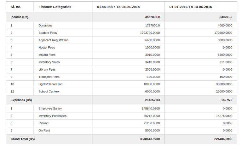Click the Library Fees category
Screen dimensions: 242x145
pos(47,69)
